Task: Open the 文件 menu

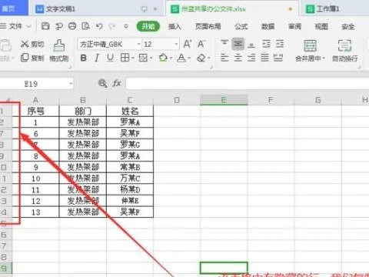Action: click(x=15, y=26)
